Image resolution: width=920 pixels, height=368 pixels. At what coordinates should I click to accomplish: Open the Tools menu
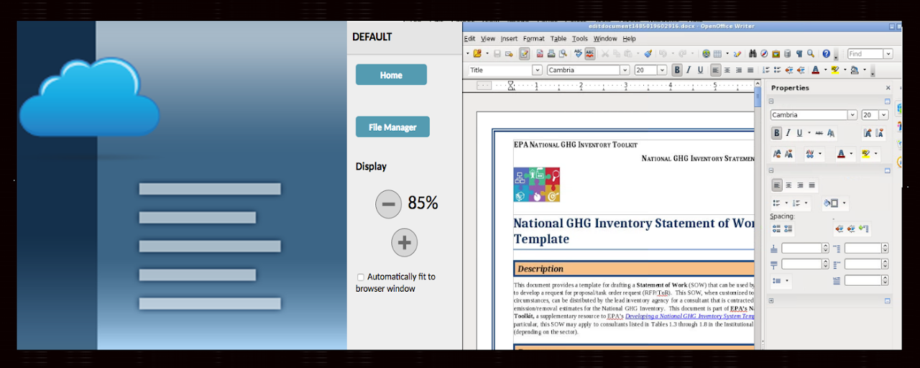(x=580, y=39)
